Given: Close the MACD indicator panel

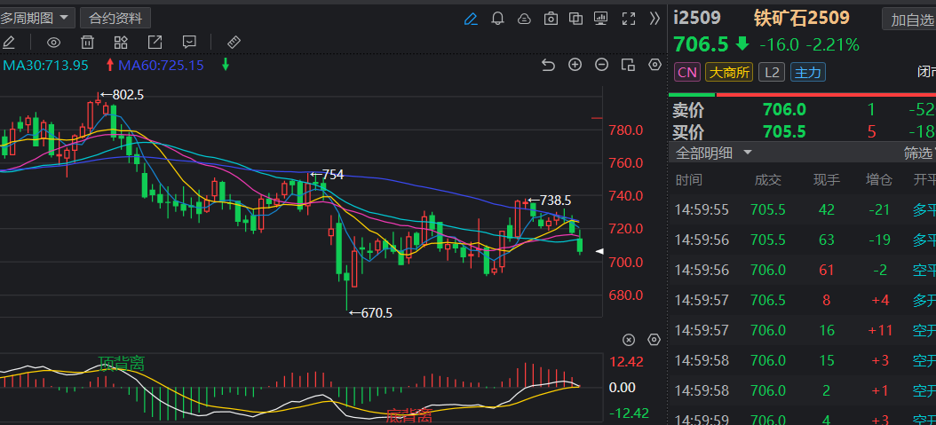Looking at the screenshot, I should coord(629,340).
